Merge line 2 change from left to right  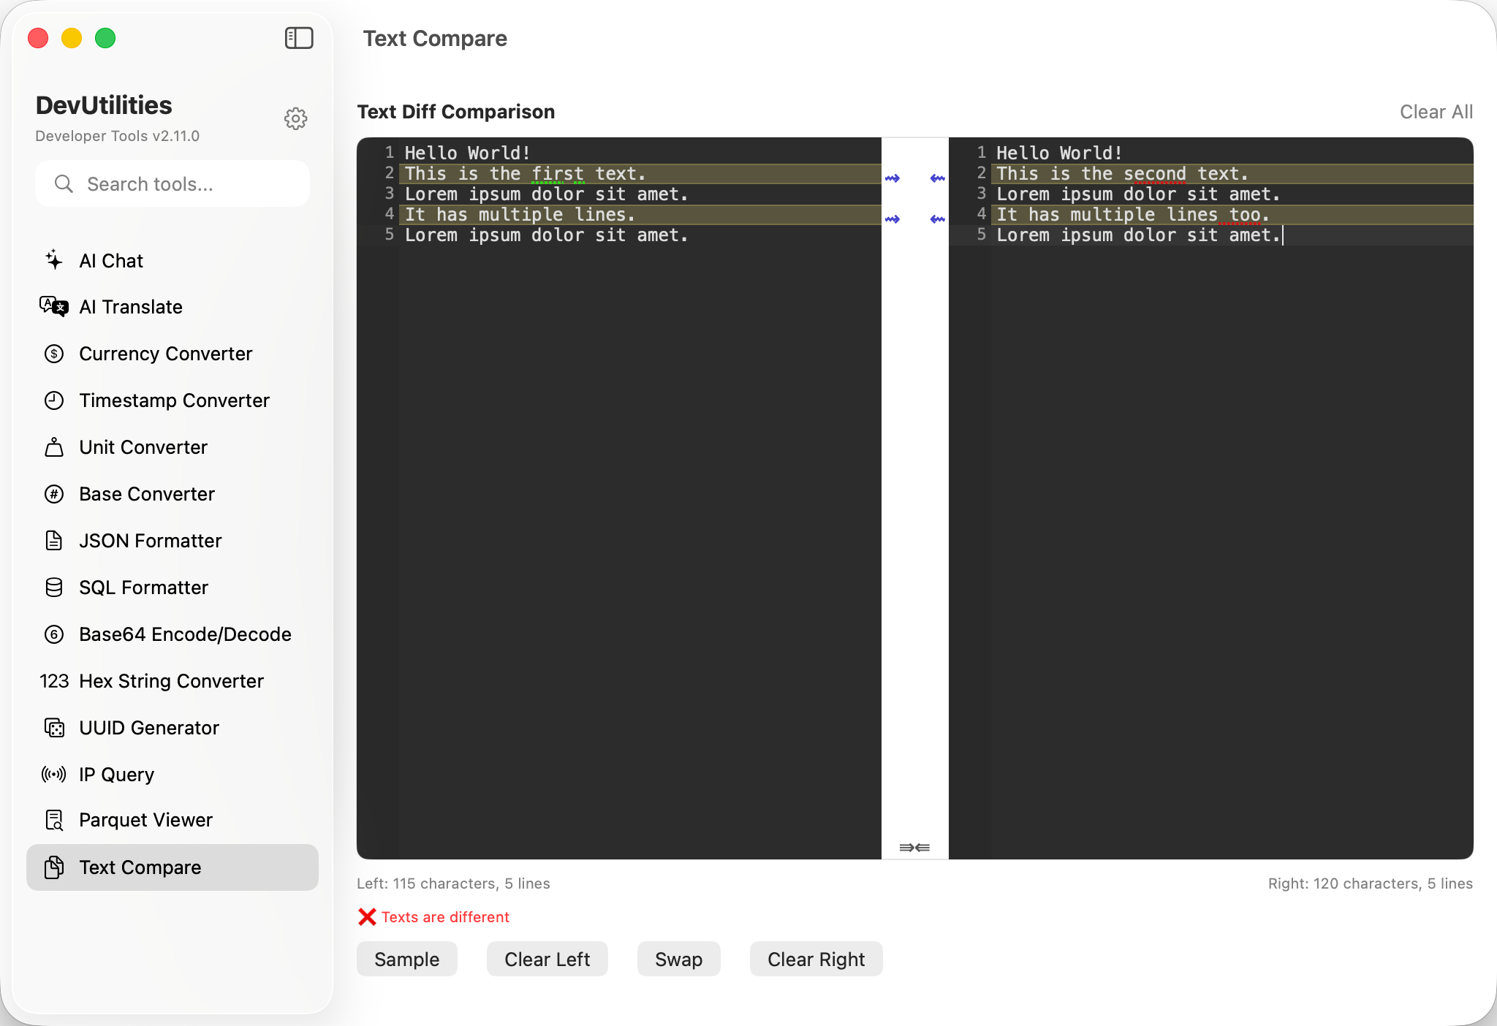(x=893, y=177)
